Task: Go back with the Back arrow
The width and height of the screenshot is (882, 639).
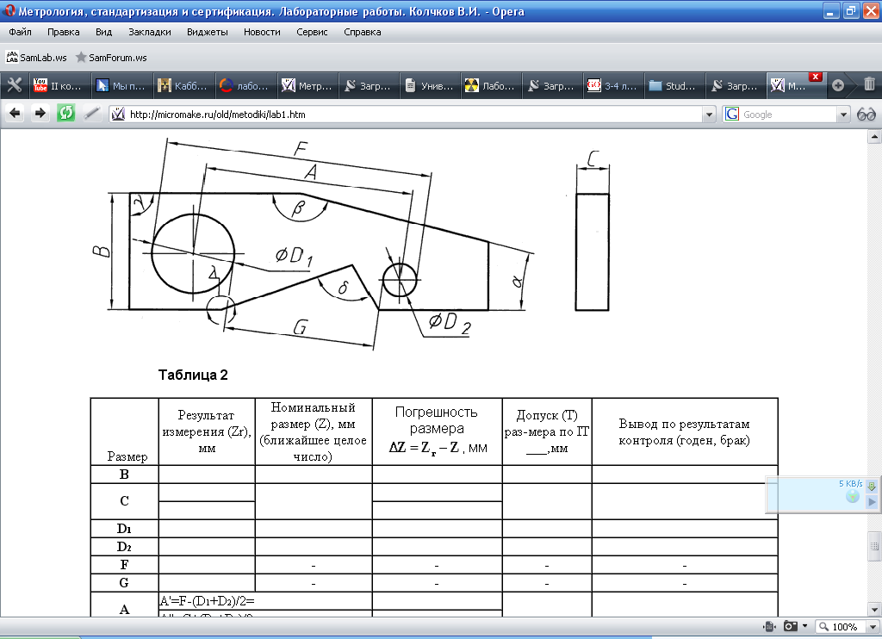Action: click(x=16, y=114)
